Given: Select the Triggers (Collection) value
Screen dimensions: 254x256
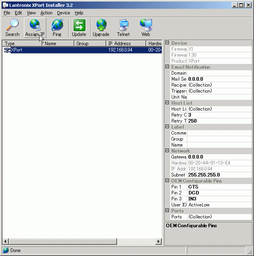Looking at the screenshot, I should click(x=219, y=91).
